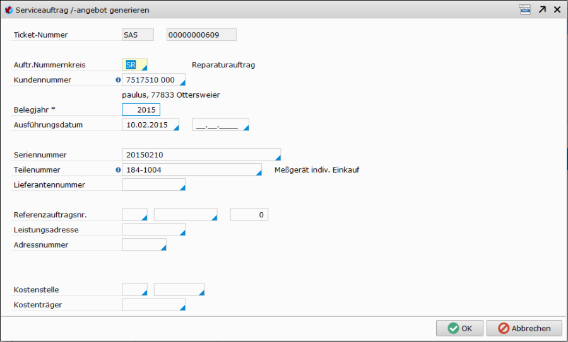Open the Leistungsadresse lookup field
This screenshot has height=342, width=568.
tap(153, 229)
